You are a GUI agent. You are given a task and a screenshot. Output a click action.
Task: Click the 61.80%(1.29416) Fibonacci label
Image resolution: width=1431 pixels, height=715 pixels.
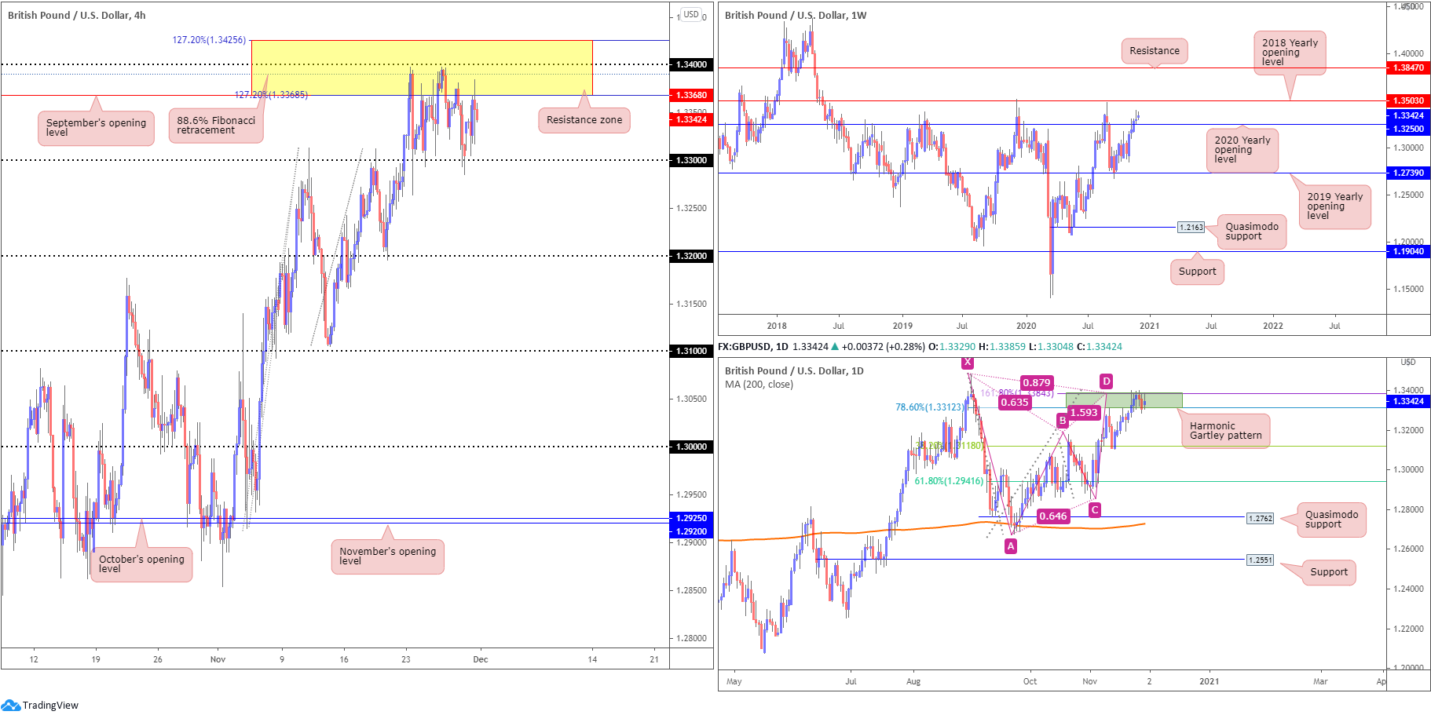click(x=949, y=481)
